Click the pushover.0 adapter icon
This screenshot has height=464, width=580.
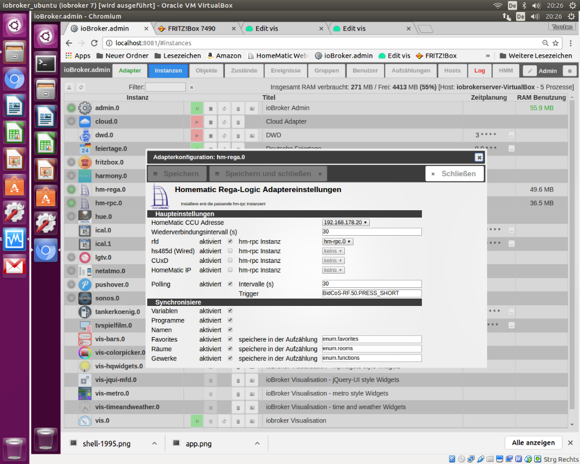pos(85,284)
